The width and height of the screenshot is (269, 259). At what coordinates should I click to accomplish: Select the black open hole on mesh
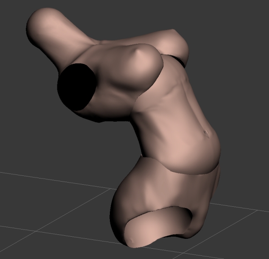click(77, 87)
